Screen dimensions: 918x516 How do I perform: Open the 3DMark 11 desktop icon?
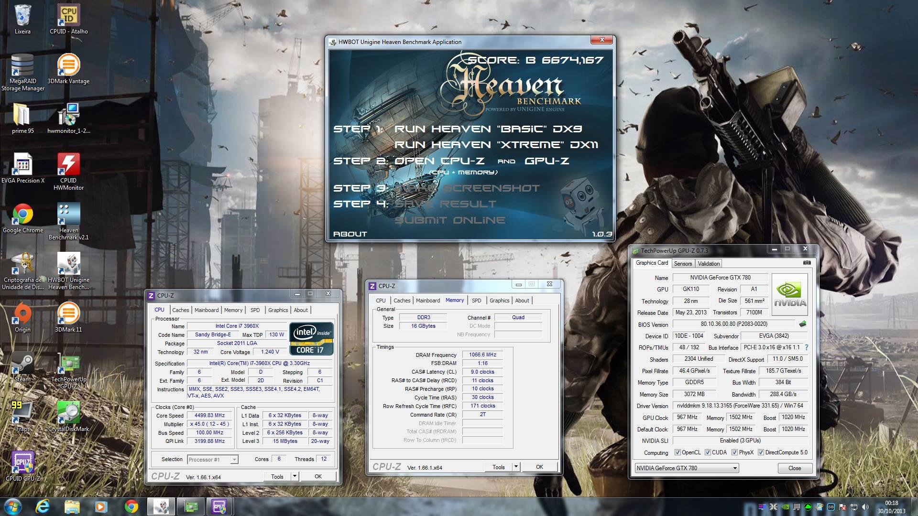pos(68,317)
